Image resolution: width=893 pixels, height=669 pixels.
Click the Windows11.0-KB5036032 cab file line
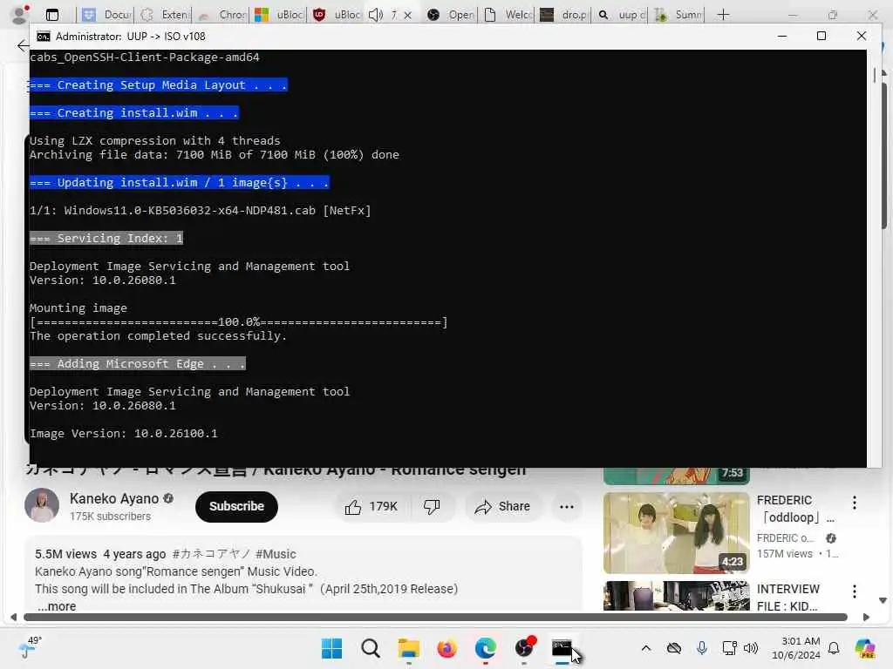[200, 211]
